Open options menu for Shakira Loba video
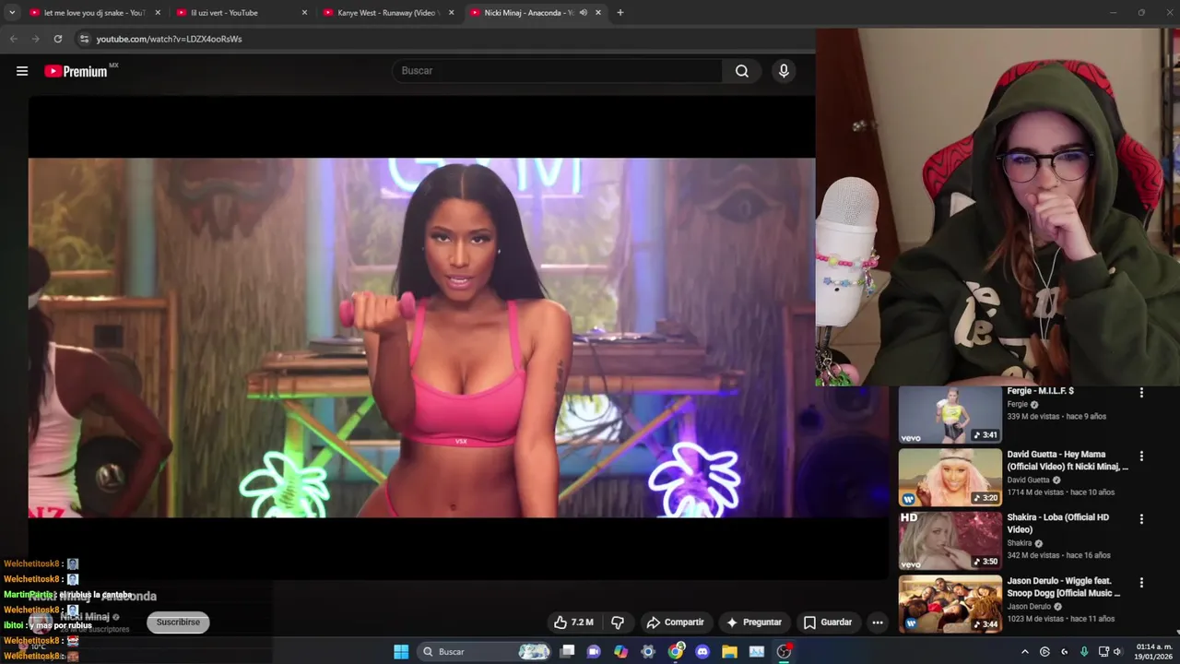The image size is (1180, 664). click(x=1141, y=519)
